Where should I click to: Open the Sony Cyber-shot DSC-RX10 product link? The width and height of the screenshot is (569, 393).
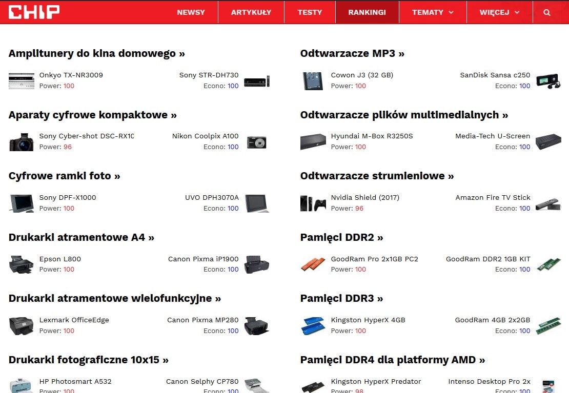(x=86, y=136)
